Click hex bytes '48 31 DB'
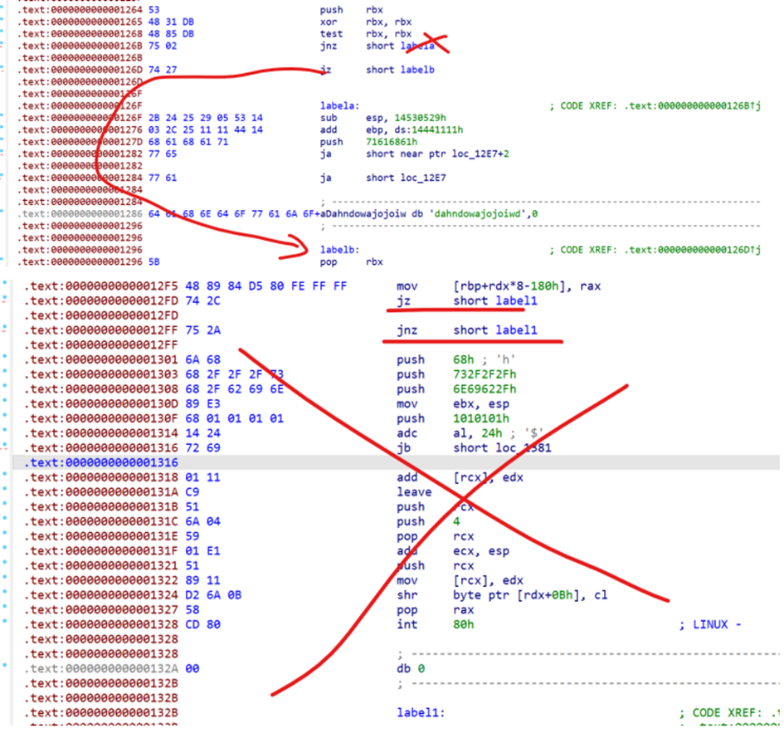784x733 pixels. (x=171, y=22)
